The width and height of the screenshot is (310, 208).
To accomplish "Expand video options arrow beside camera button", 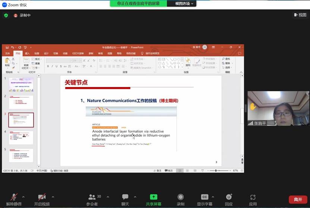I will 53,197.
